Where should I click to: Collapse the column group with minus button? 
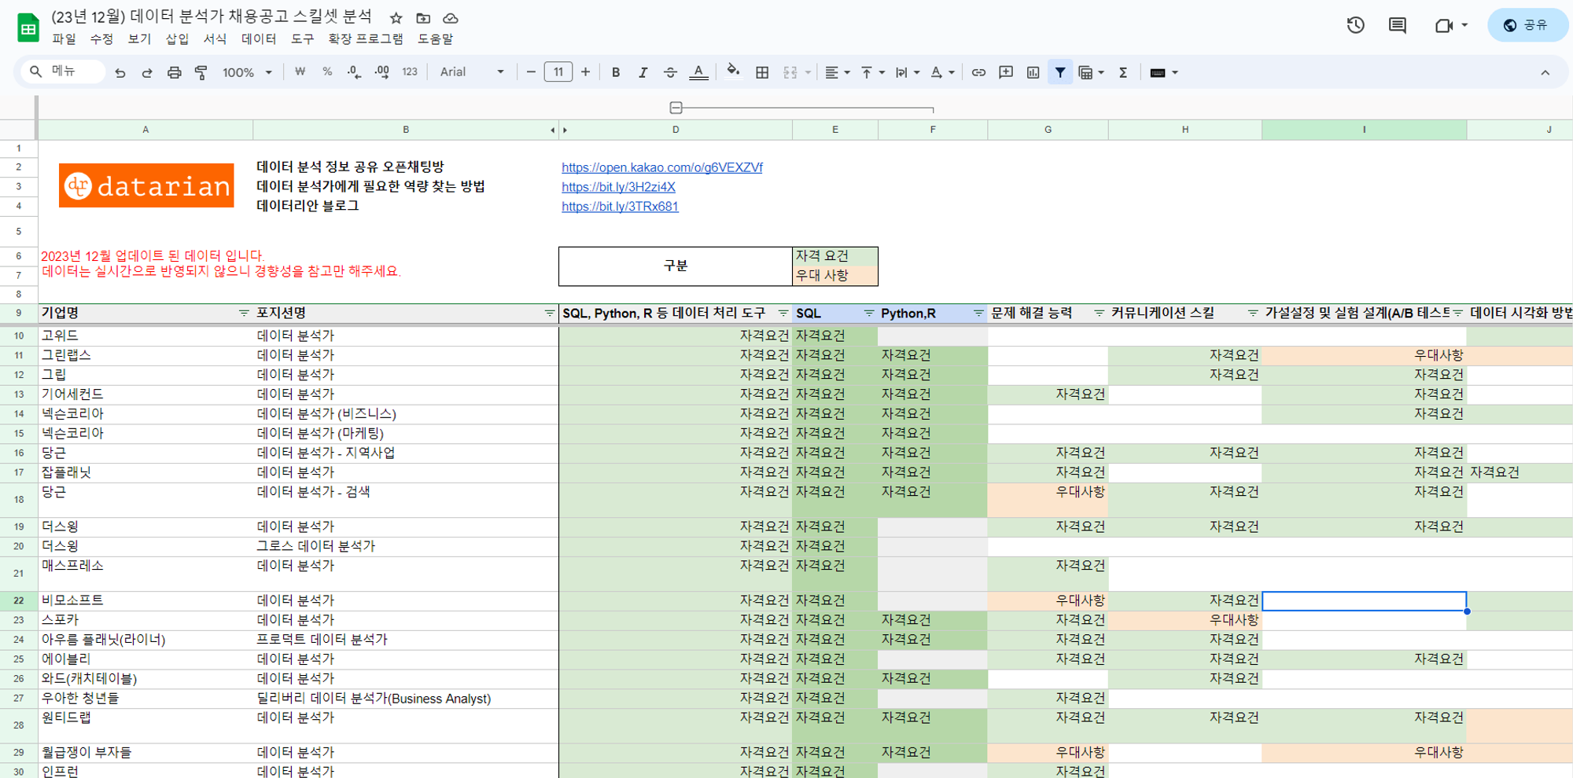tap(676, 108)
